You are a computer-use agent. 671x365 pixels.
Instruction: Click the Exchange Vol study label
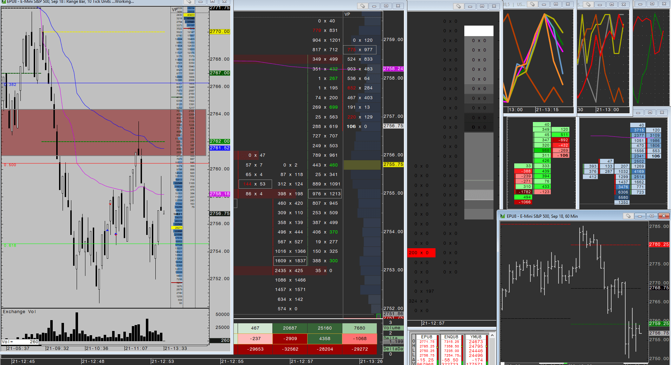(x=19, y=312)
